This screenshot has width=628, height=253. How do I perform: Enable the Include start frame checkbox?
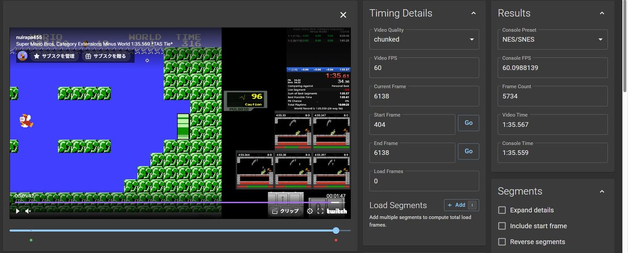(x=502, y=226)
